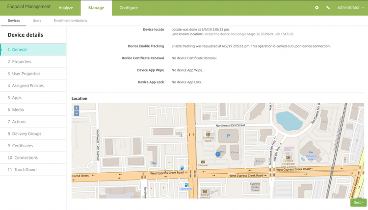The width and height of the screenshot is (368, 210).
Task: Click the Device locate label
Action: point(153,29)
